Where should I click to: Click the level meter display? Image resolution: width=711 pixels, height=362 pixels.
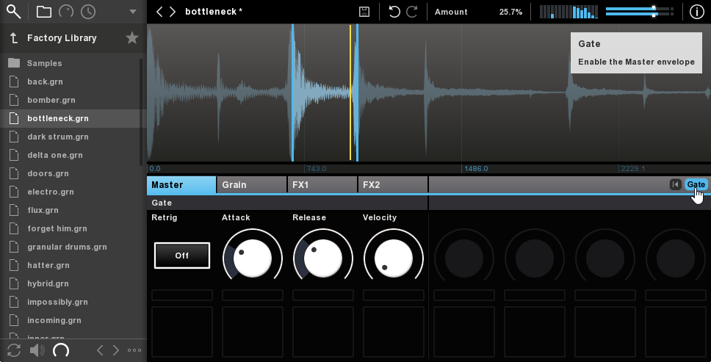pyautogui.click(x=569, y=12)
